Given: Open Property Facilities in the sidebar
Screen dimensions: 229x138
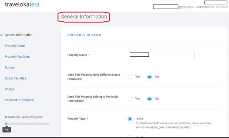Looking at the screenshot, I should 17,57.
